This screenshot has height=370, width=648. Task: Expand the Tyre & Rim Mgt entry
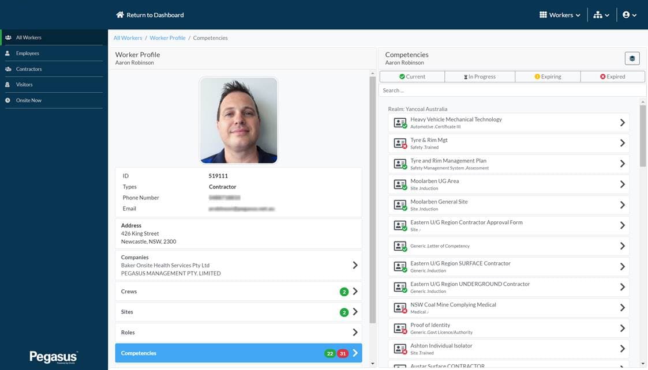click(623, 143)
